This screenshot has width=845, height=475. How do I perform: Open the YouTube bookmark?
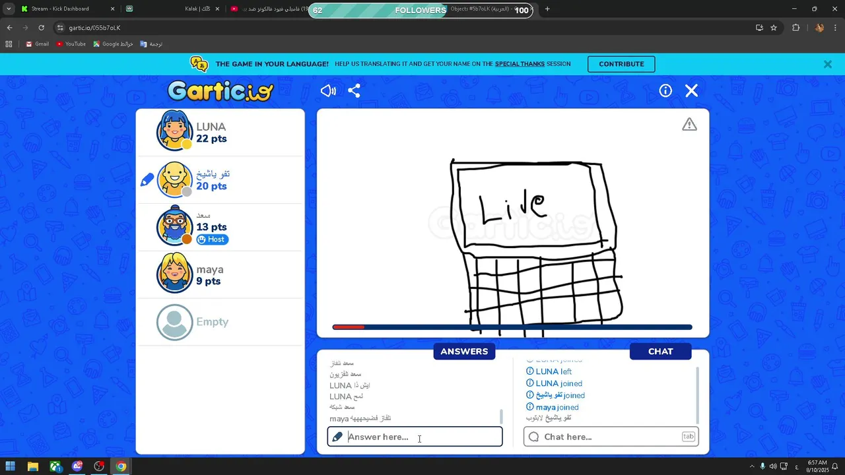[71, 44]
